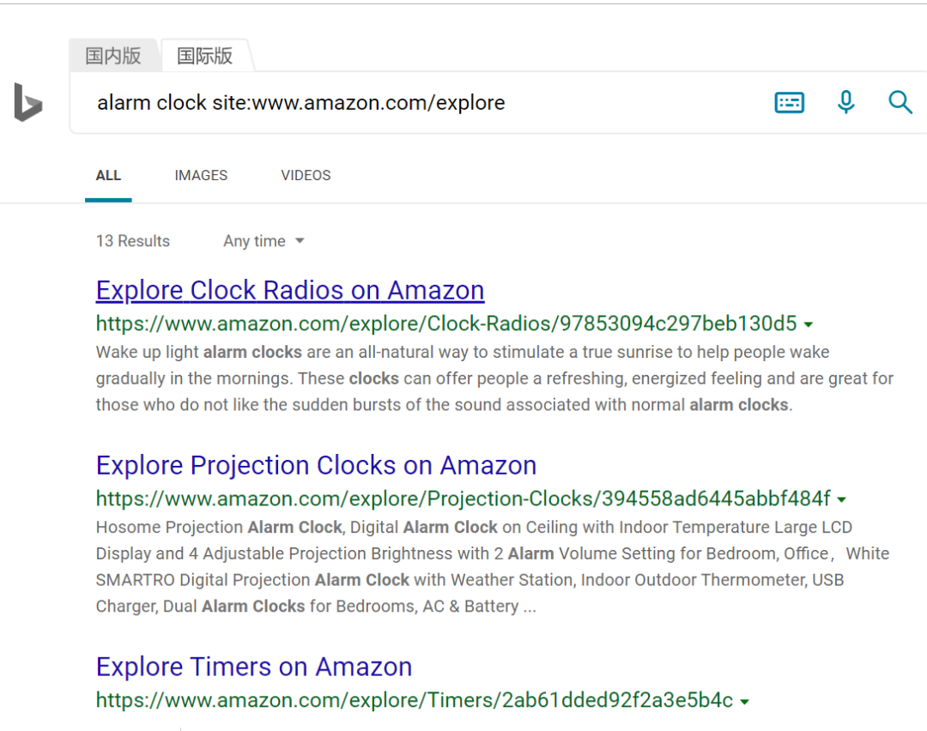Open the on-screen keyboard icon

tap(790, 103)
